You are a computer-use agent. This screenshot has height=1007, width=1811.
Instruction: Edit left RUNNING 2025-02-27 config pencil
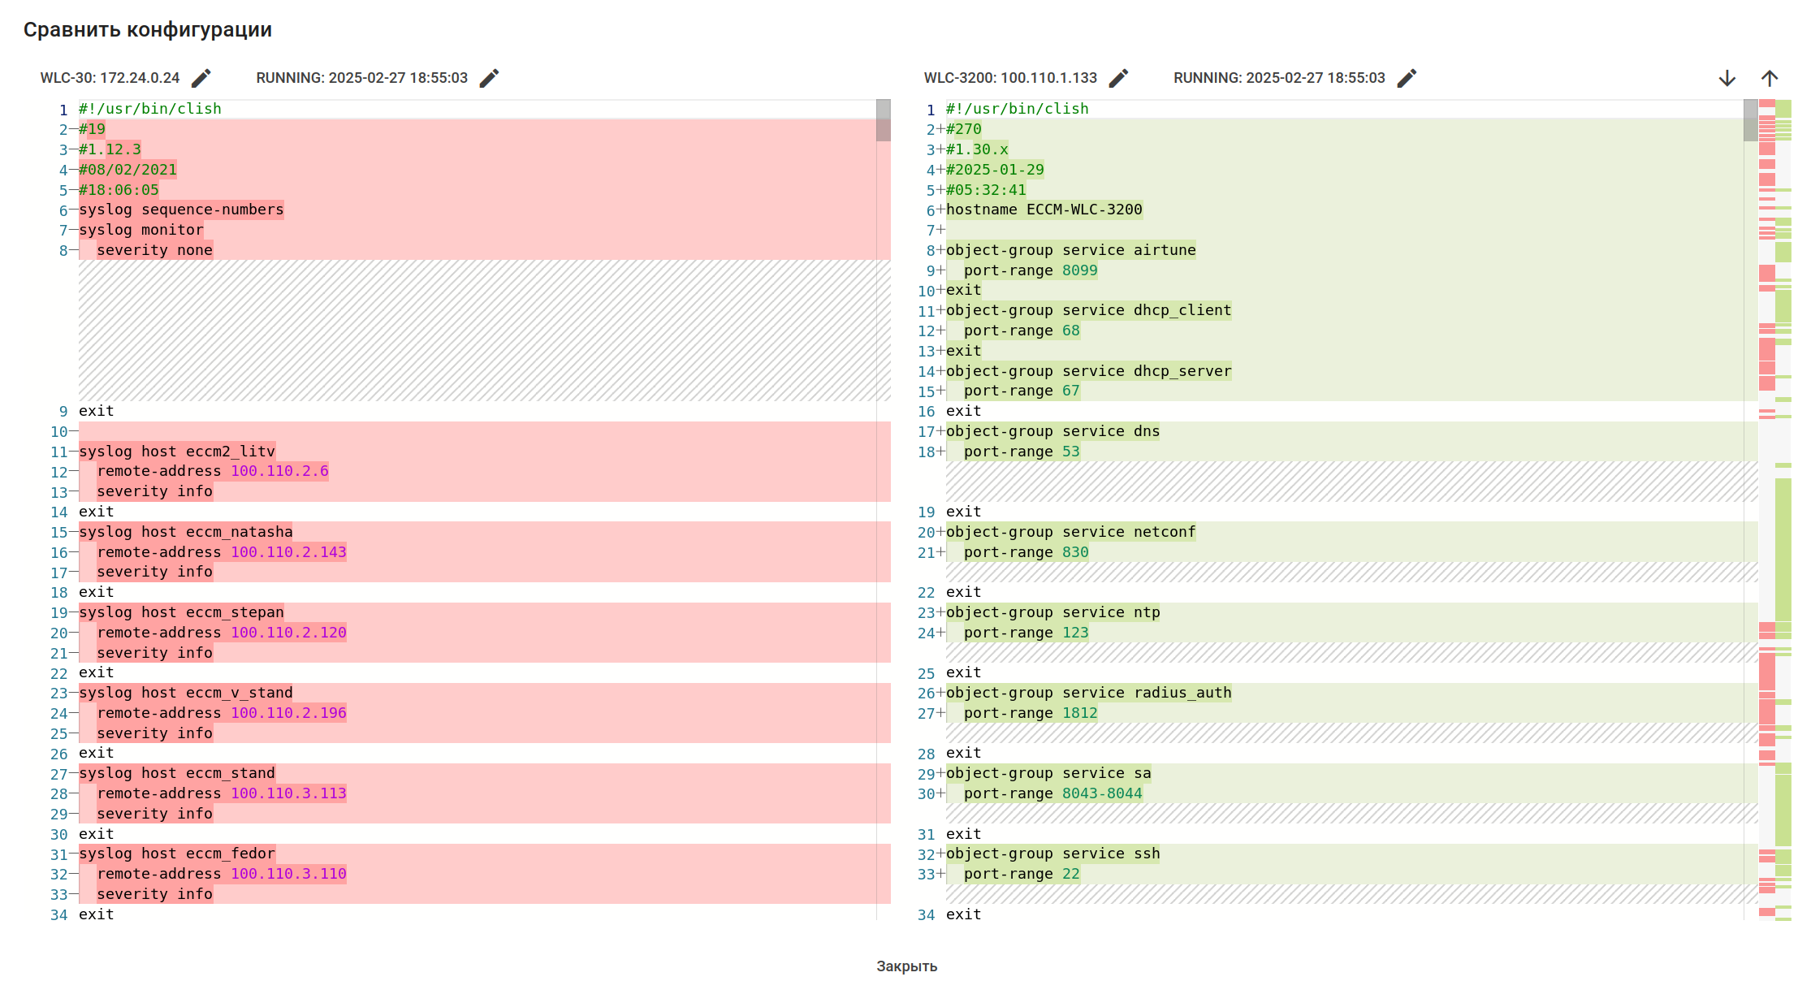tap(489, 78)
